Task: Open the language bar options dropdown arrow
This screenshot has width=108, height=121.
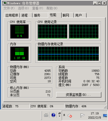Action: [60, 116]
